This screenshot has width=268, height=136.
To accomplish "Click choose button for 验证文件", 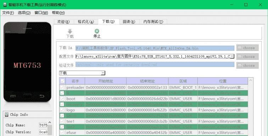I will click(x=247, y=66).
